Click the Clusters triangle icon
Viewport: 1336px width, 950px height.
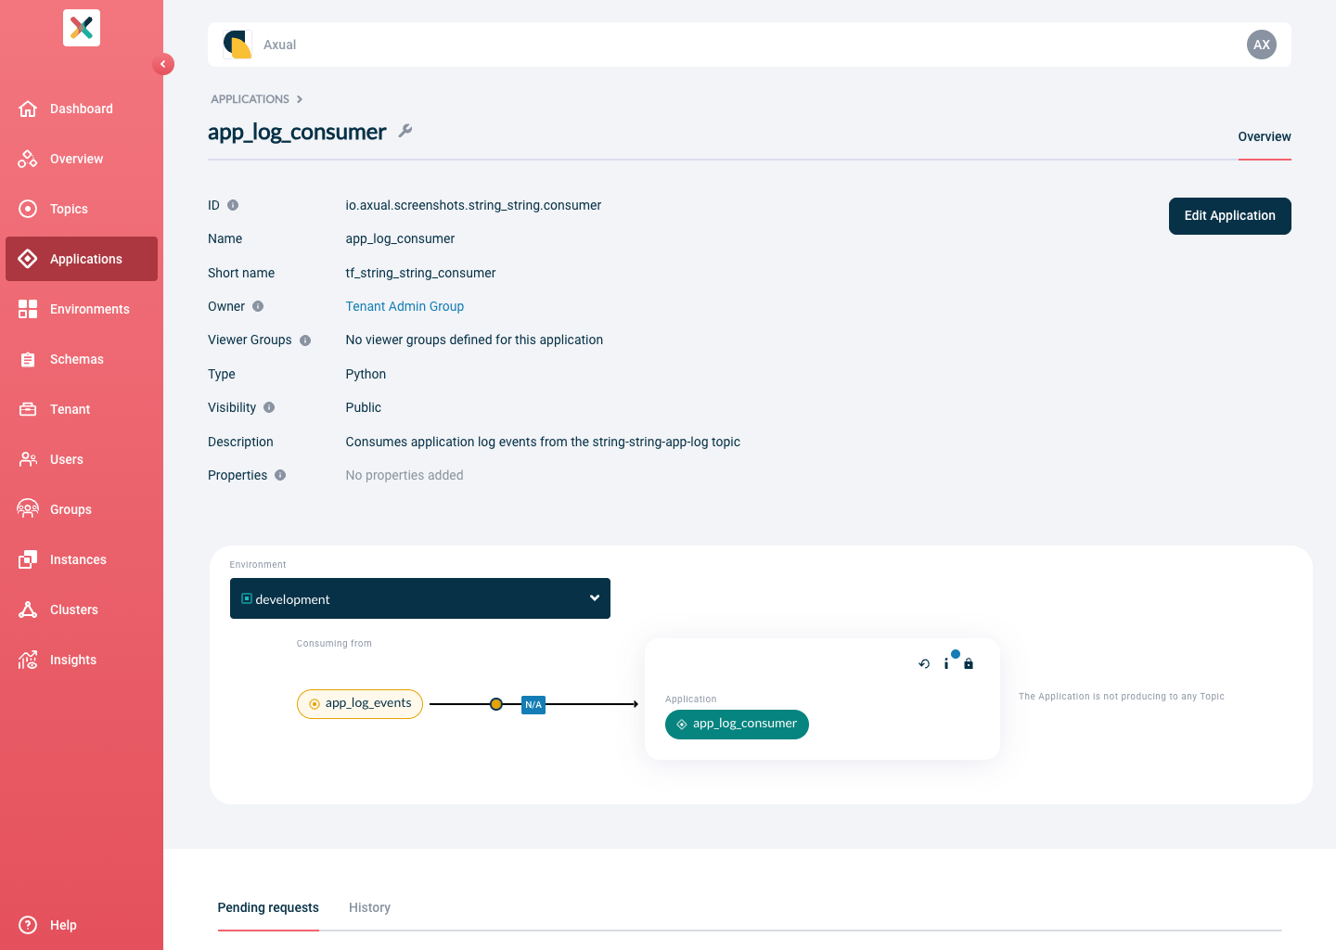pos(28,610)
